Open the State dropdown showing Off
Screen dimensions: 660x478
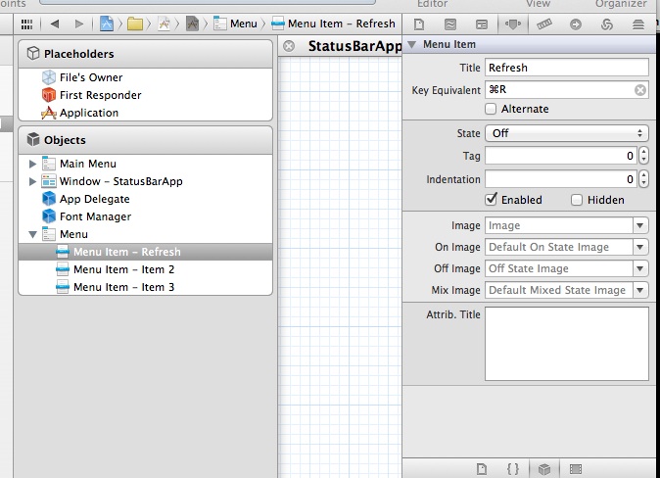click(x=567, y=133)
